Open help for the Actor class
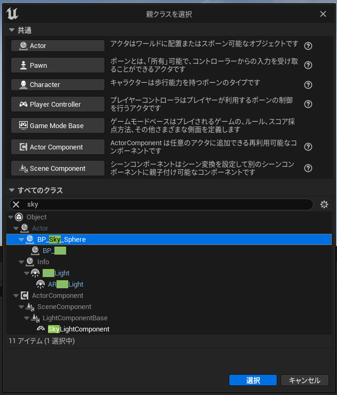 (308, 46)
